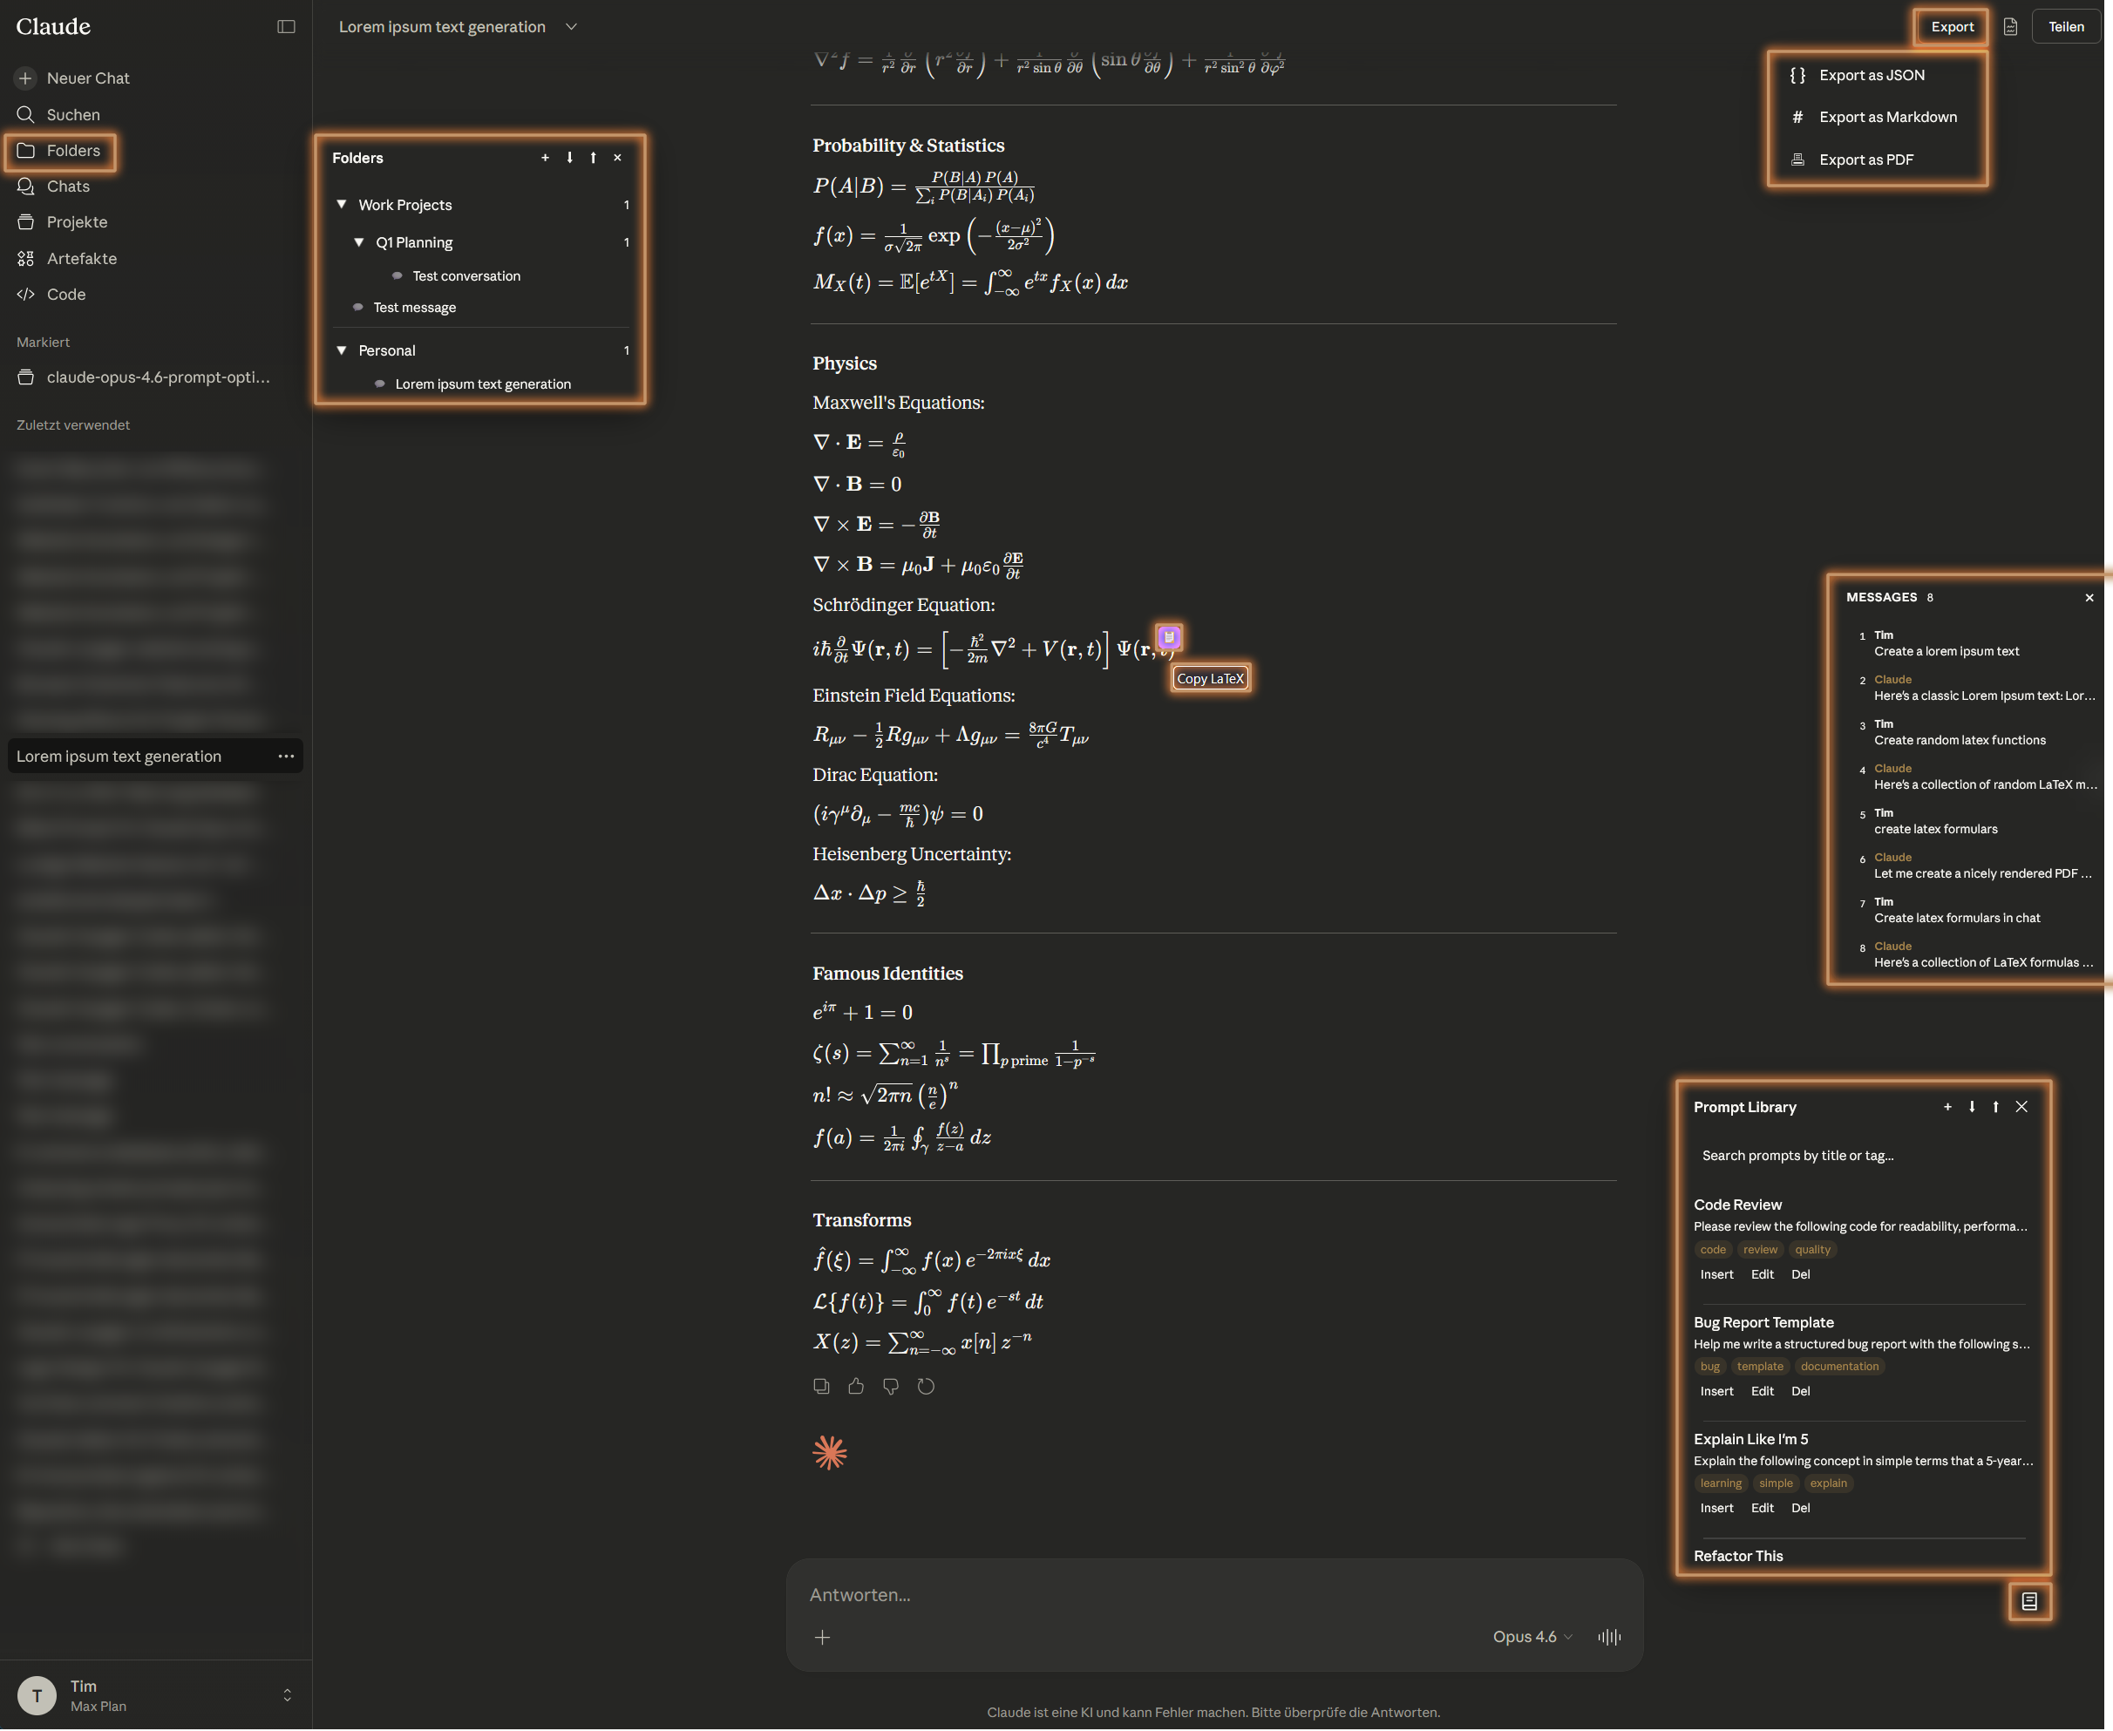Click the up-arrow export icon in Prompt Library

point(1995,1107)
